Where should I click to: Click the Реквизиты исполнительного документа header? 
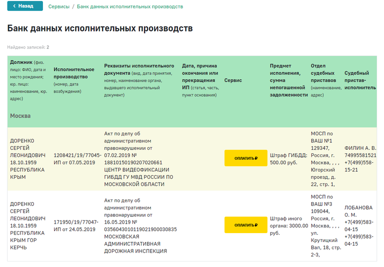(x=139, y=80)
